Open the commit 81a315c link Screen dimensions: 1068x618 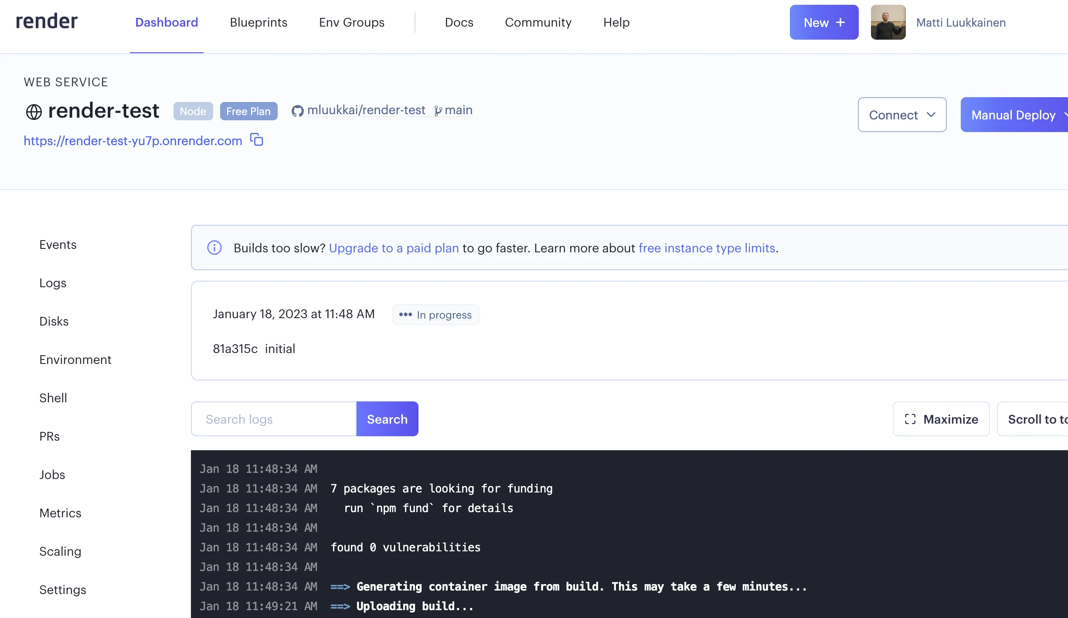point(235,349)
